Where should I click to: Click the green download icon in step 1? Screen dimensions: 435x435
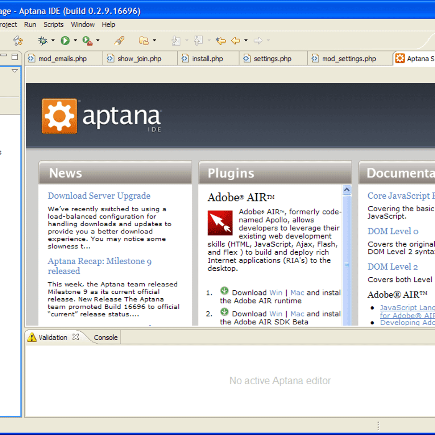(x=224, y=291)
